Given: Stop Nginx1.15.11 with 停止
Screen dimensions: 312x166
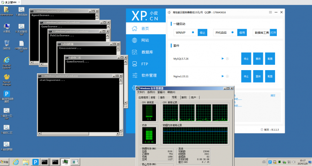Looking at the screenshot, I should point(246,76).
